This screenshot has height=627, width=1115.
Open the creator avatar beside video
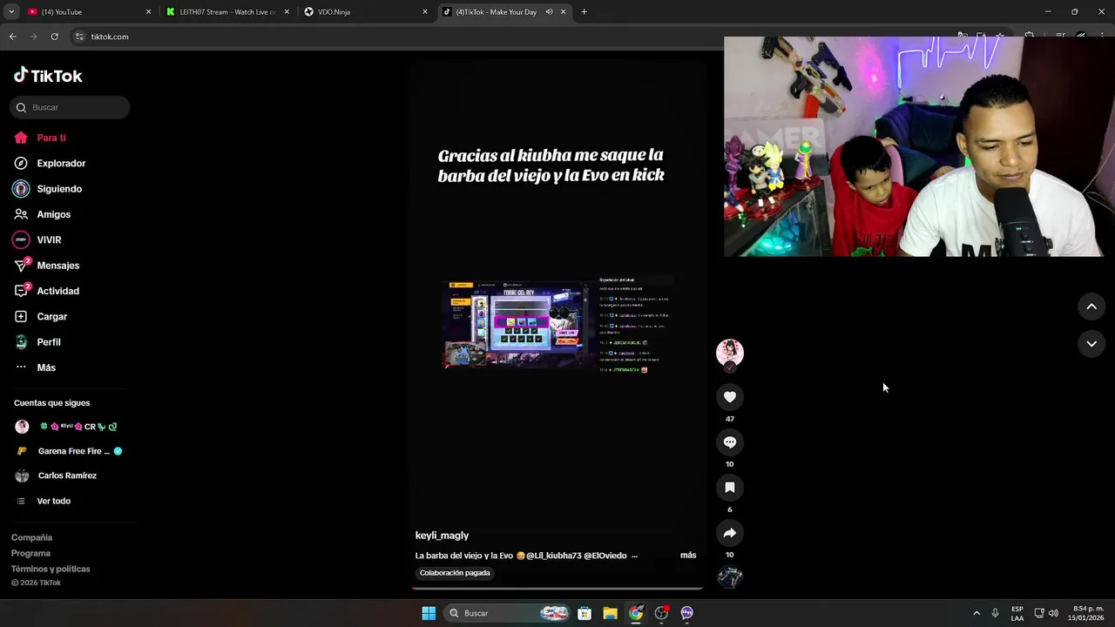point(730,352)
